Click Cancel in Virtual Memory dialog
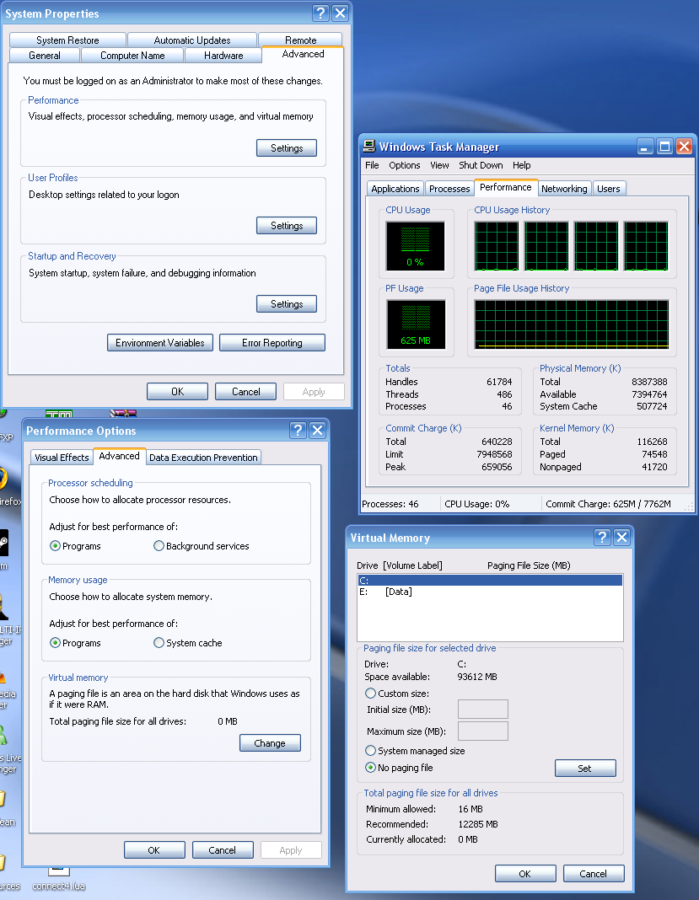 coord(594,874)
